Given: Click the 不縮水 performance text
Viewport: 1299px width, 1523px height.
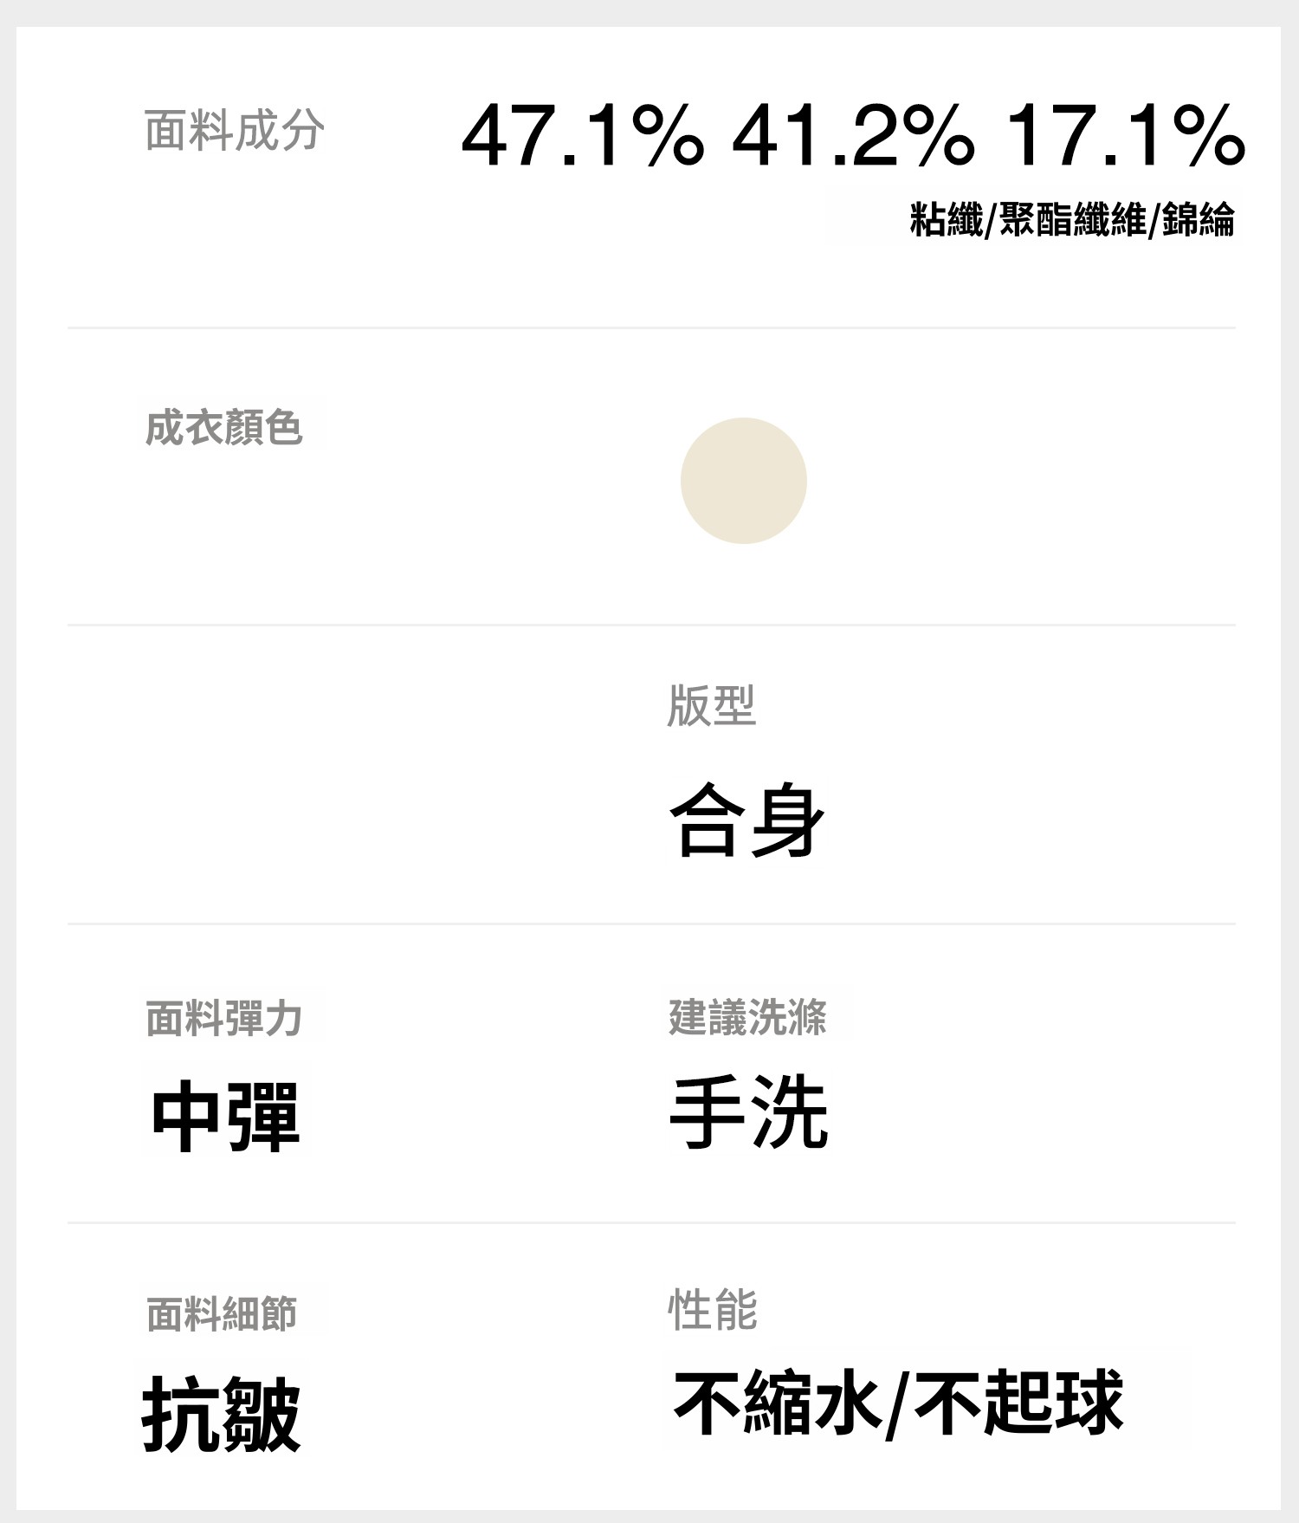Looking at the screenshot, I should [x=777, y=1403].
